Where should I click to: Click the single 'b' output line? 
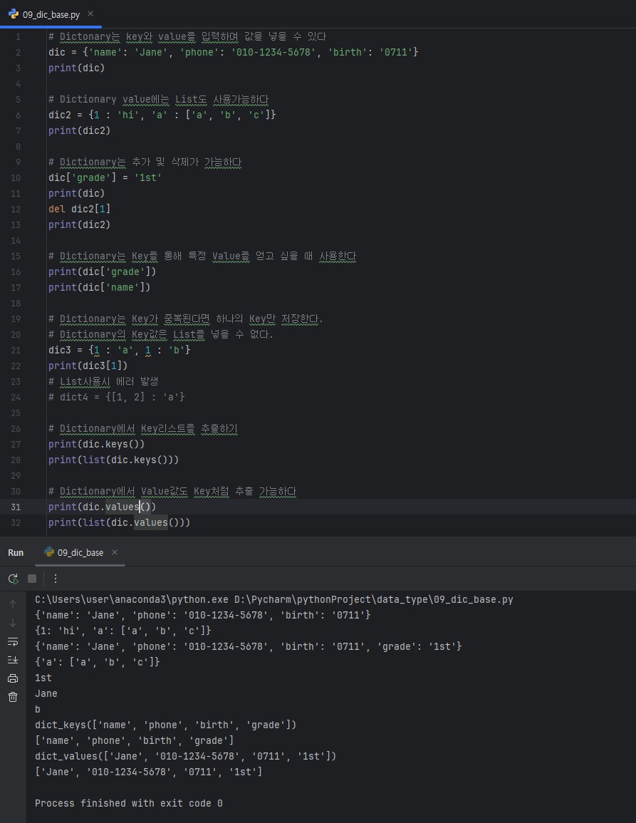(38, 710)
